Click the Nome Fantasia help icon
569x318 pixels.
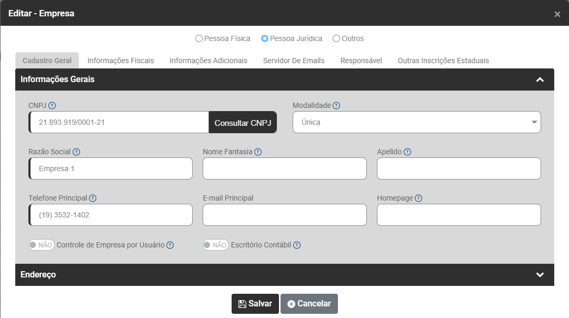[x=258, y=152]
